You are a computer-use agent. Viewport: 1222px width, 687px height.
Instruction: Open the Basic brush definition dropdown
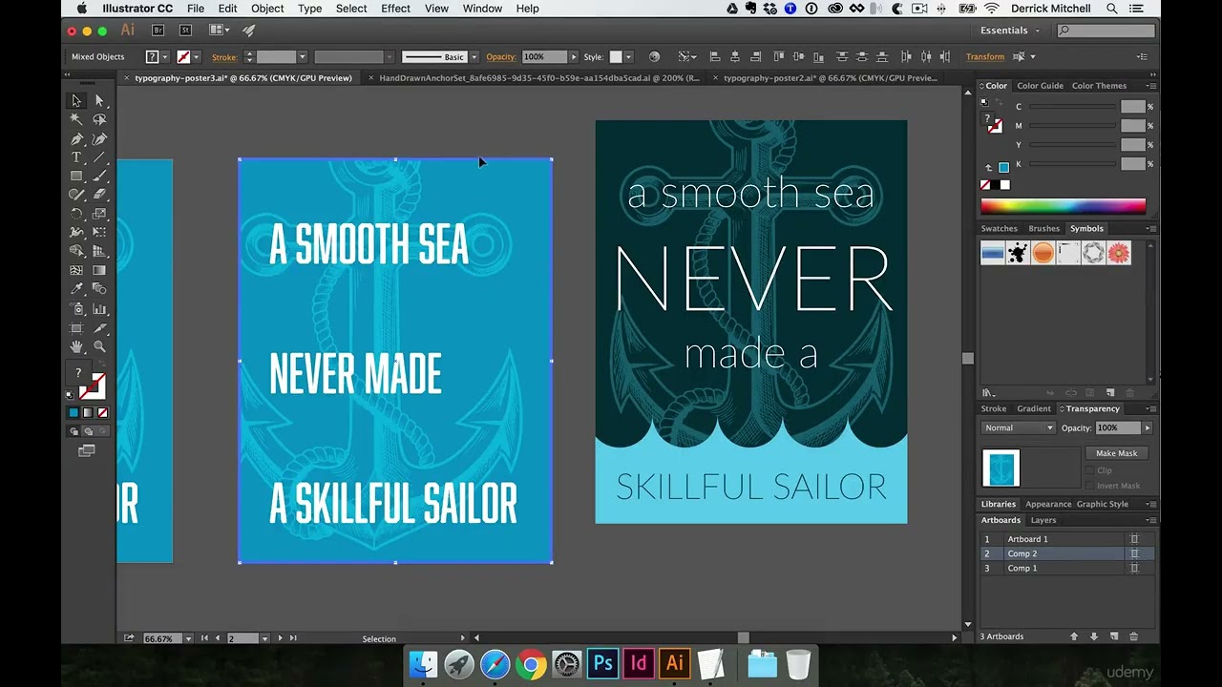(x=474, y=57)
